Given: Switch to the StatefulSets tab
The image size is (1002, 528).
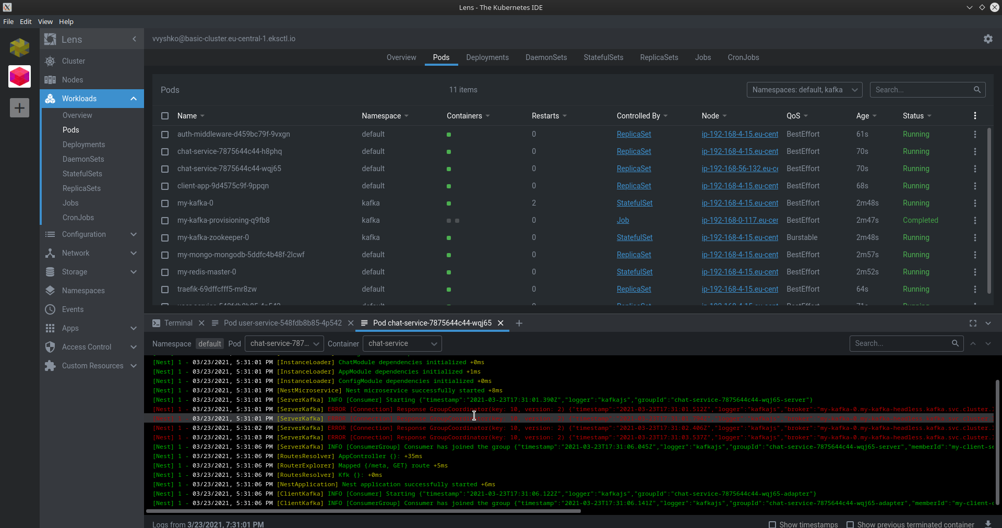Looking at the screenshot, I should click(603, 57).
